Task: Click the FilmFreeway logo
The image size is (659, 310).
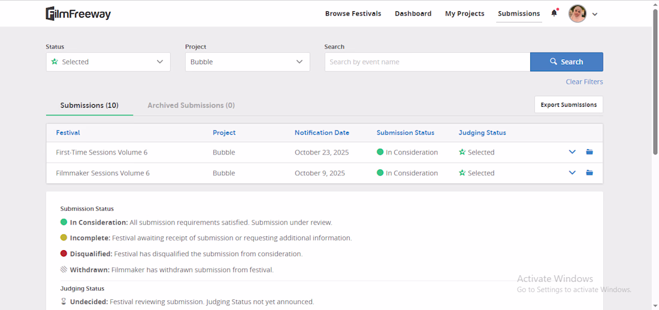Action: tap(78, 13)
